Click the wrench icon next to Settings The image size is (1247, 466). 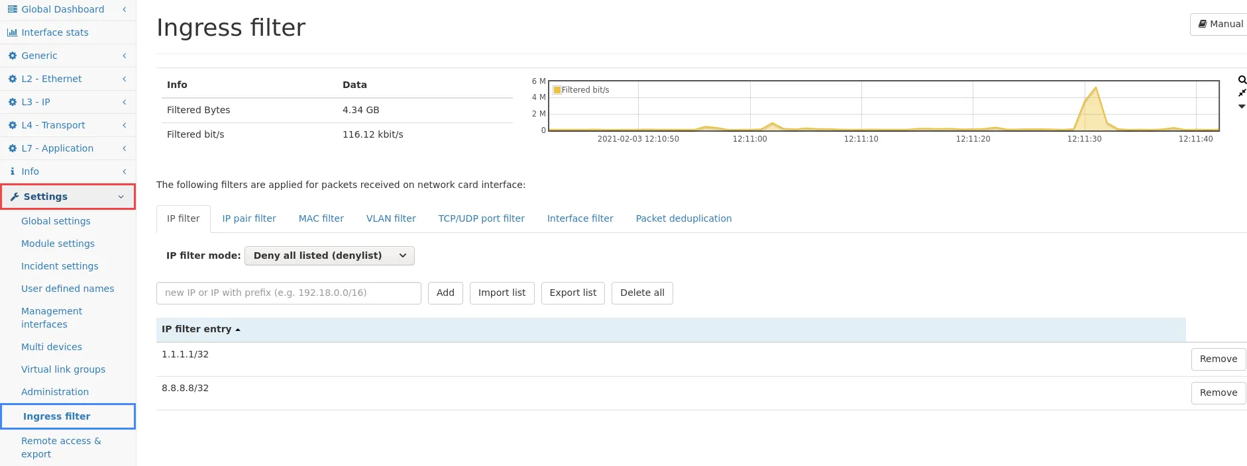(x=15, y=197)
